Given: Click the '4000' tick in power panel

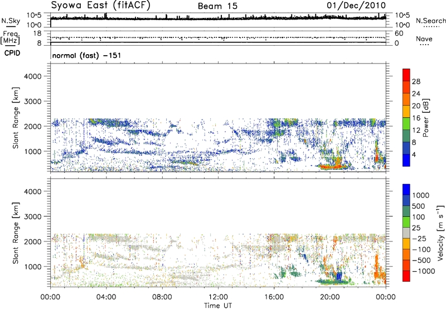Looking at the screenshot, I should click(33, 76).
